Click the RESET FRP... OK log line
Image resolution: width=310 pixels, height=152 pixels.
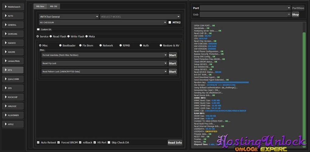pos(202,136)
